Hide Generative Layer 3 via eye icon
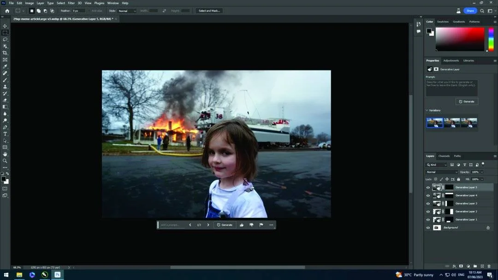Screen dimensions: 498x280 (428, 204)
